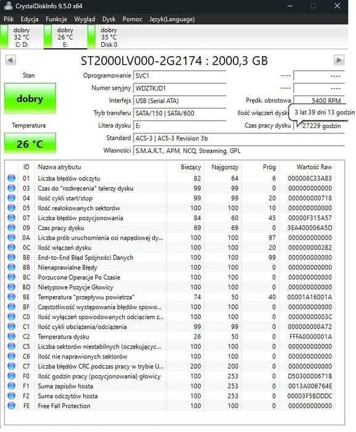Click the Litera dysku field E:
356x432 pixels.
(x=180, y=125)
